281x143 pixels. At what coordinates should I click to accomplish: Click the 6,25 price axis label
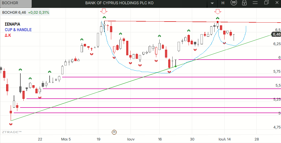point(277,44)
